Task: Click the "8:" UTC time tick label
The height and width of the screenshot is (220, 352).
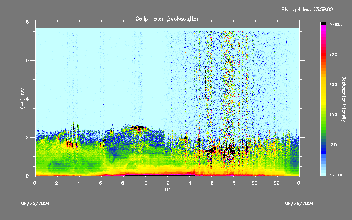Action: (x=123, y=183)
